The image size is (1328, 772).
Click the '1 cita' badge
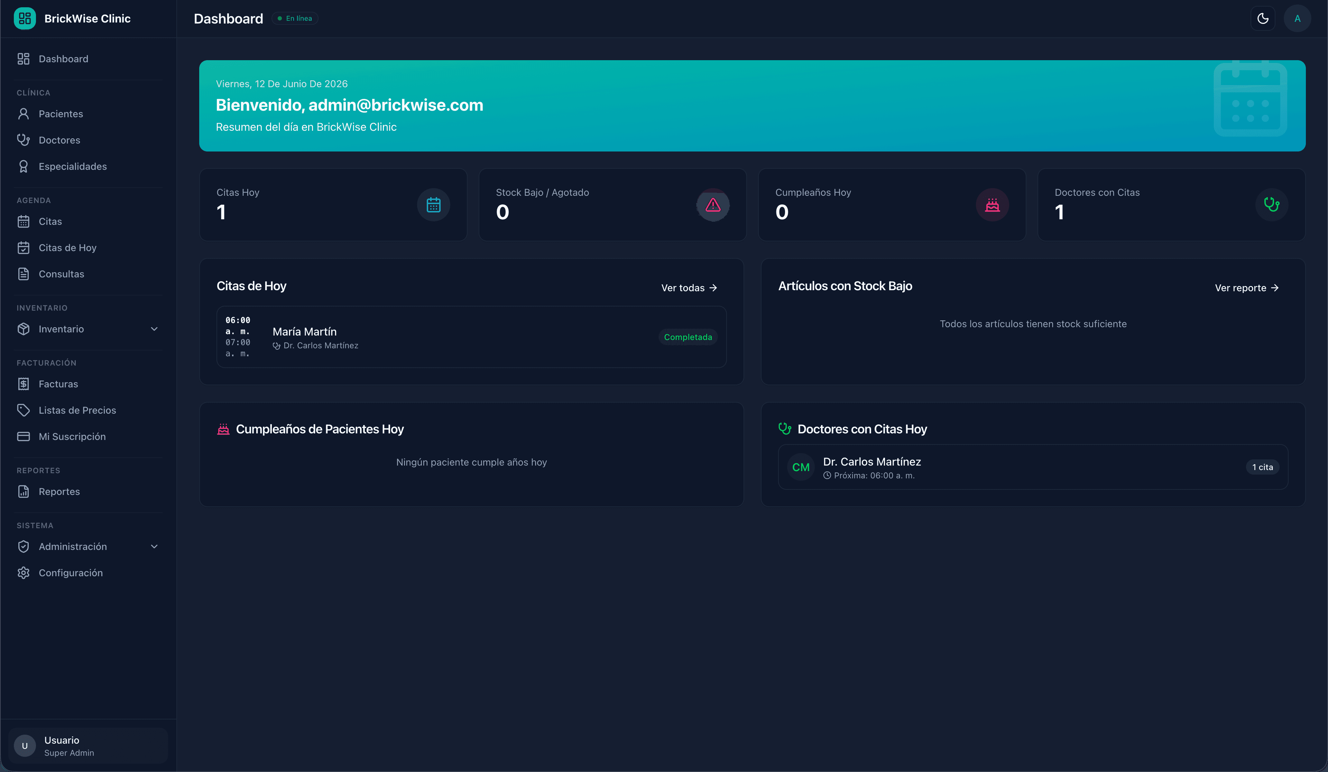(1262, 467)
